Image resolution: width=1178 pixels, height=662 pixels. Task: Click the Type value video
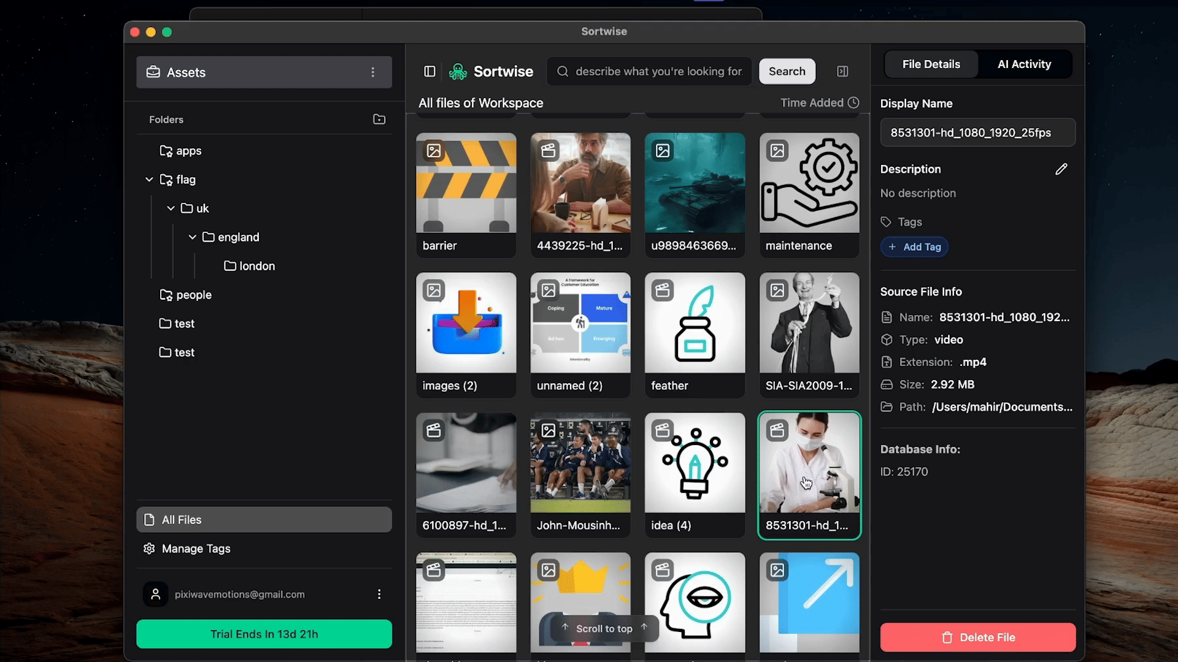949,340
